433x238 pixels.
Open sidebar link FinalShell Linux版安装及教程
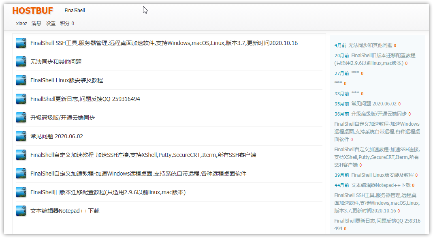click(x=382, y=175)
